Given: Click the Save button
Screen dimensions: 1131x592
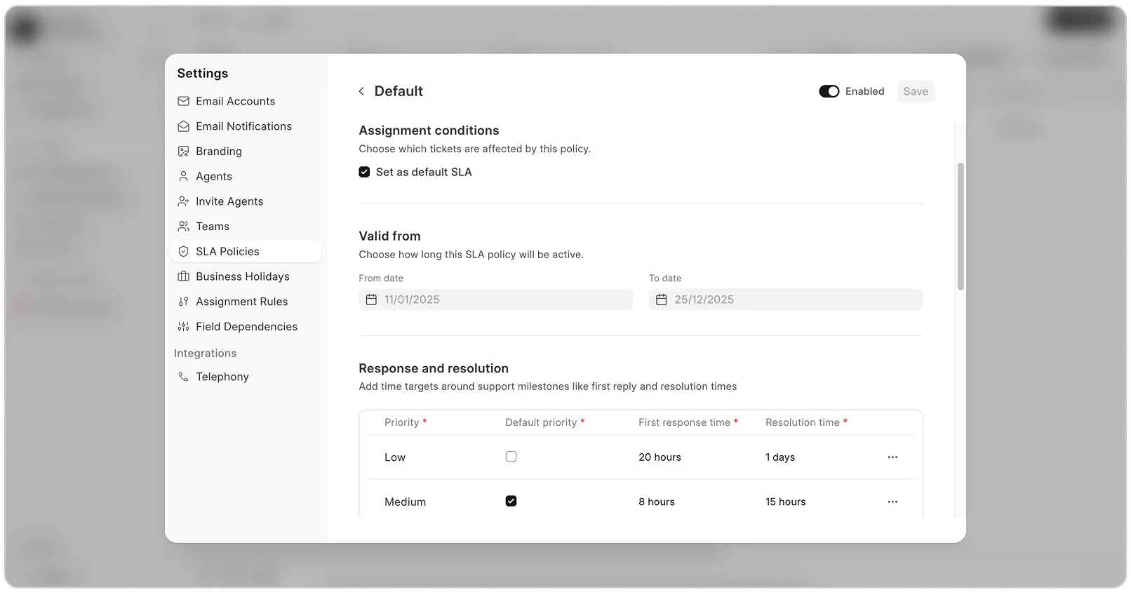Looking at the screenshot, I should [x=916, y=91].
